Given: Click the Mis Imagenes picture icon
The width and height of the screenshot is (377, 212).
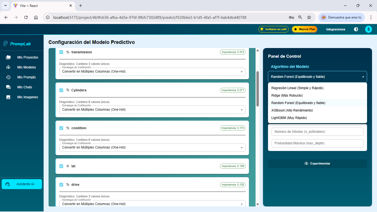Looking at the screenshot, I should [8, 97].
